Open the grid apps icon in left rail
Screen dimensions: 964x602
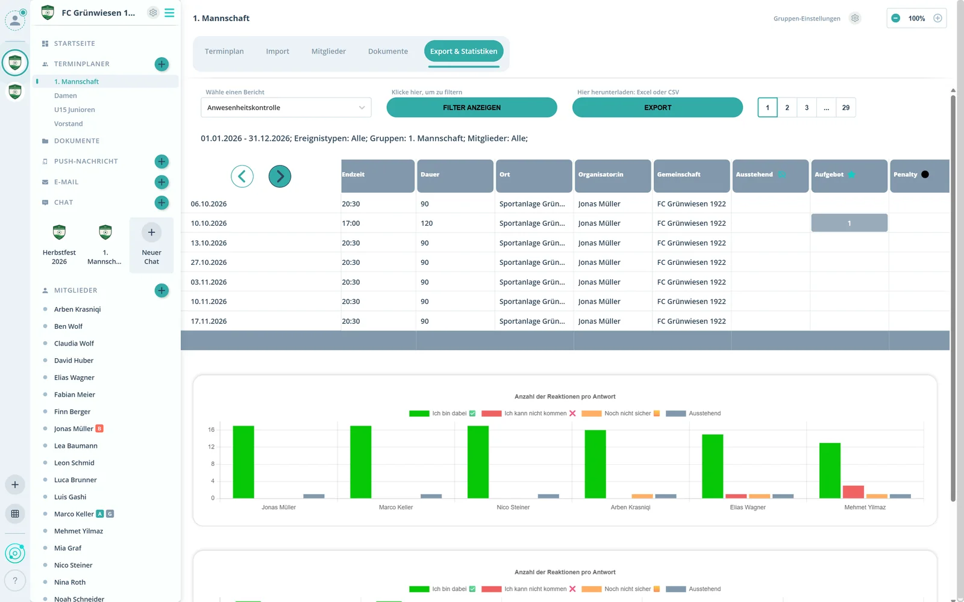click(x=15, y=514)
